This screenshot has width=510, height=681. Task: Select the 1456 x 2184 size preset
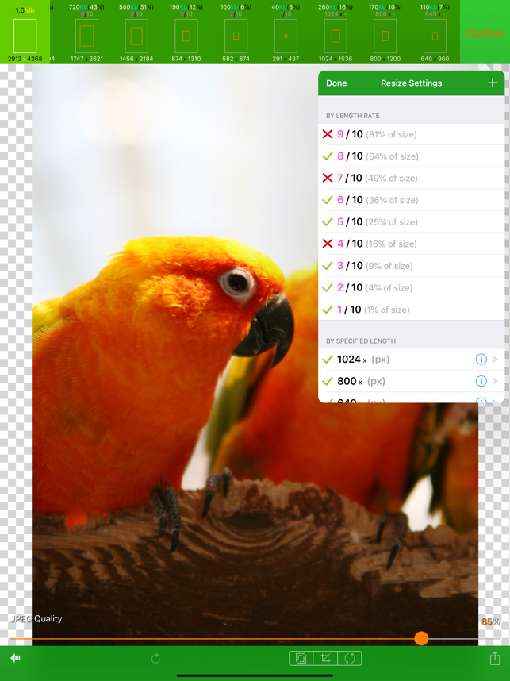(x=136, y=33)
